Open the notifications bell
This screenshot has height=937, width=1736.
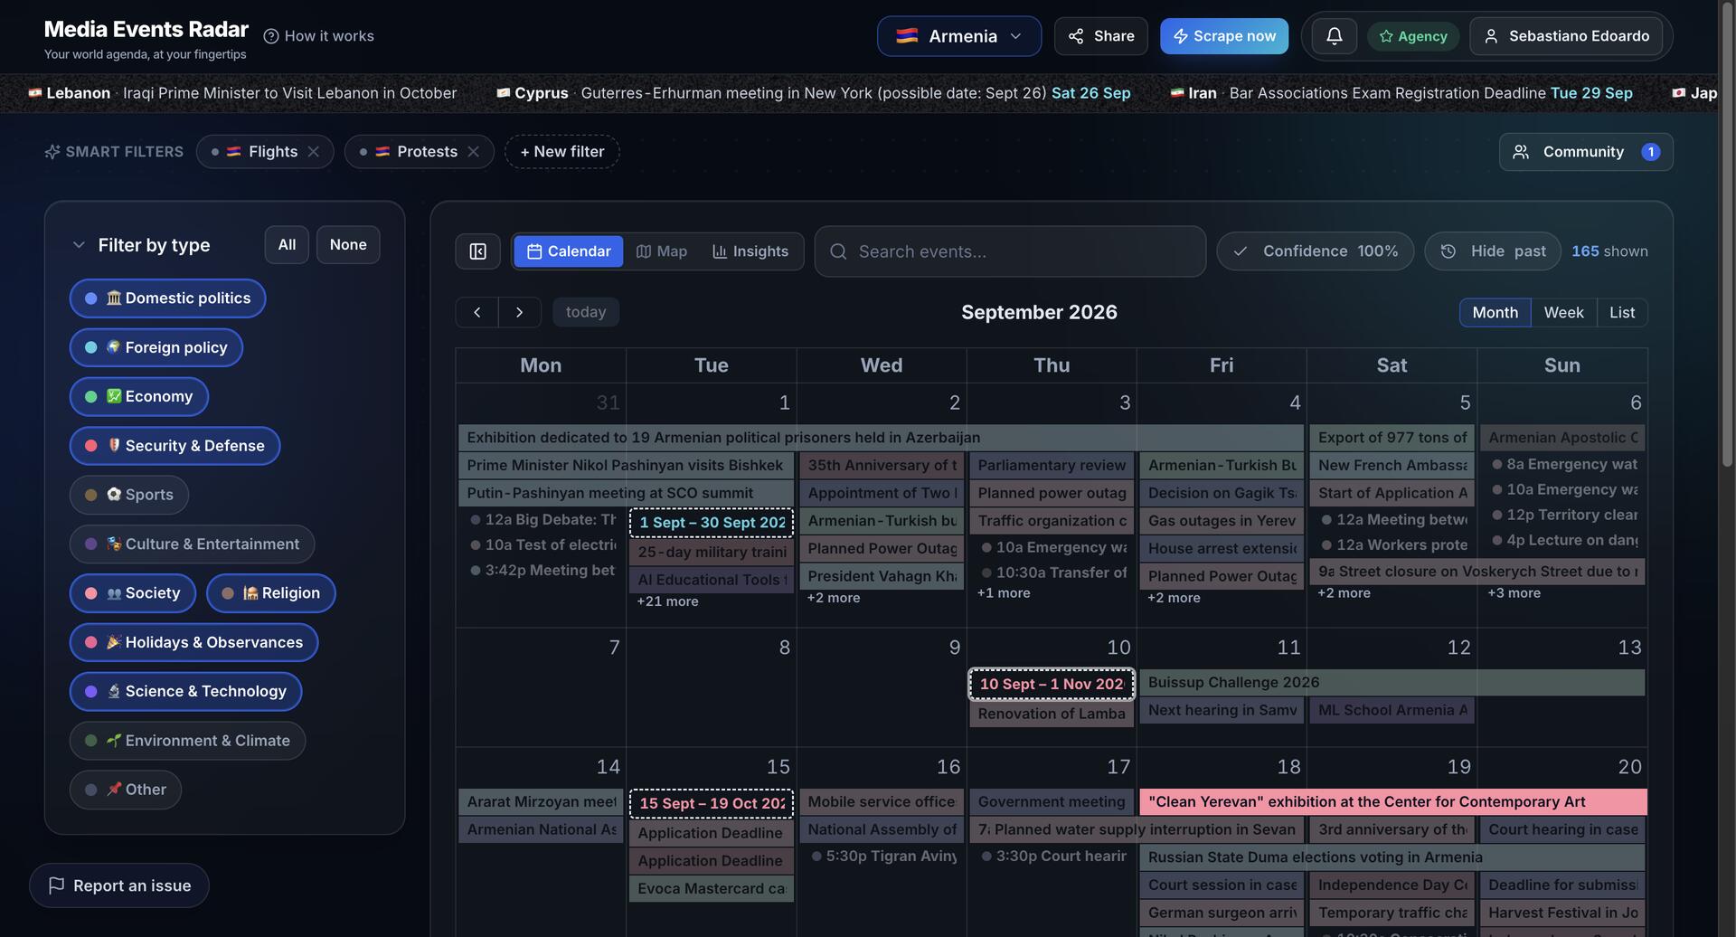1334,36
